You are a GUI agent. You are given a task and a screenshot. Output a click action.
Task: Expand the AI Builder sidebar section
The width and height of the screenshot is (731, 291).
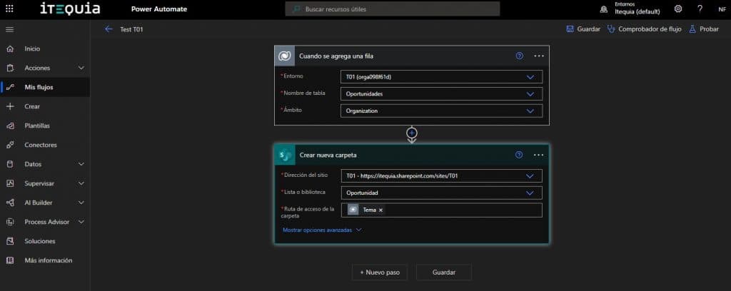pyautogui.click(x=81, y=203)
